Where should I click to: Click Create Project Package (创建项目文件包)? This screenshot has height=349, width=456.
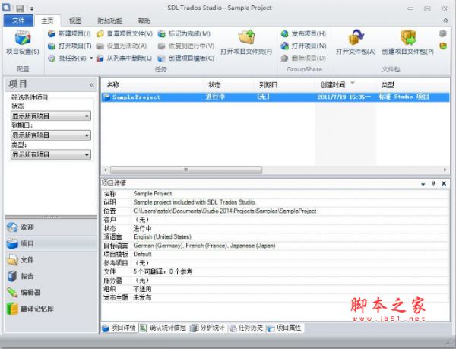[407, 43]
